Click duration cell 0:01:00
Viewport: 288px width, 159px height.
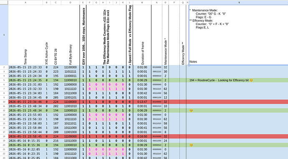pos(142,67)
